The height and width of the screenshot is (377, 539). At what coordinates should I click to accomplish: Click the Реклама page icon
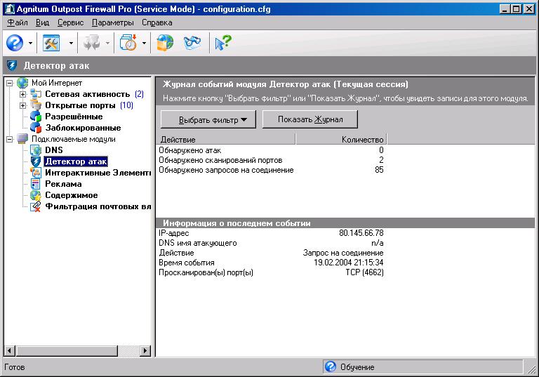point(35,184)
